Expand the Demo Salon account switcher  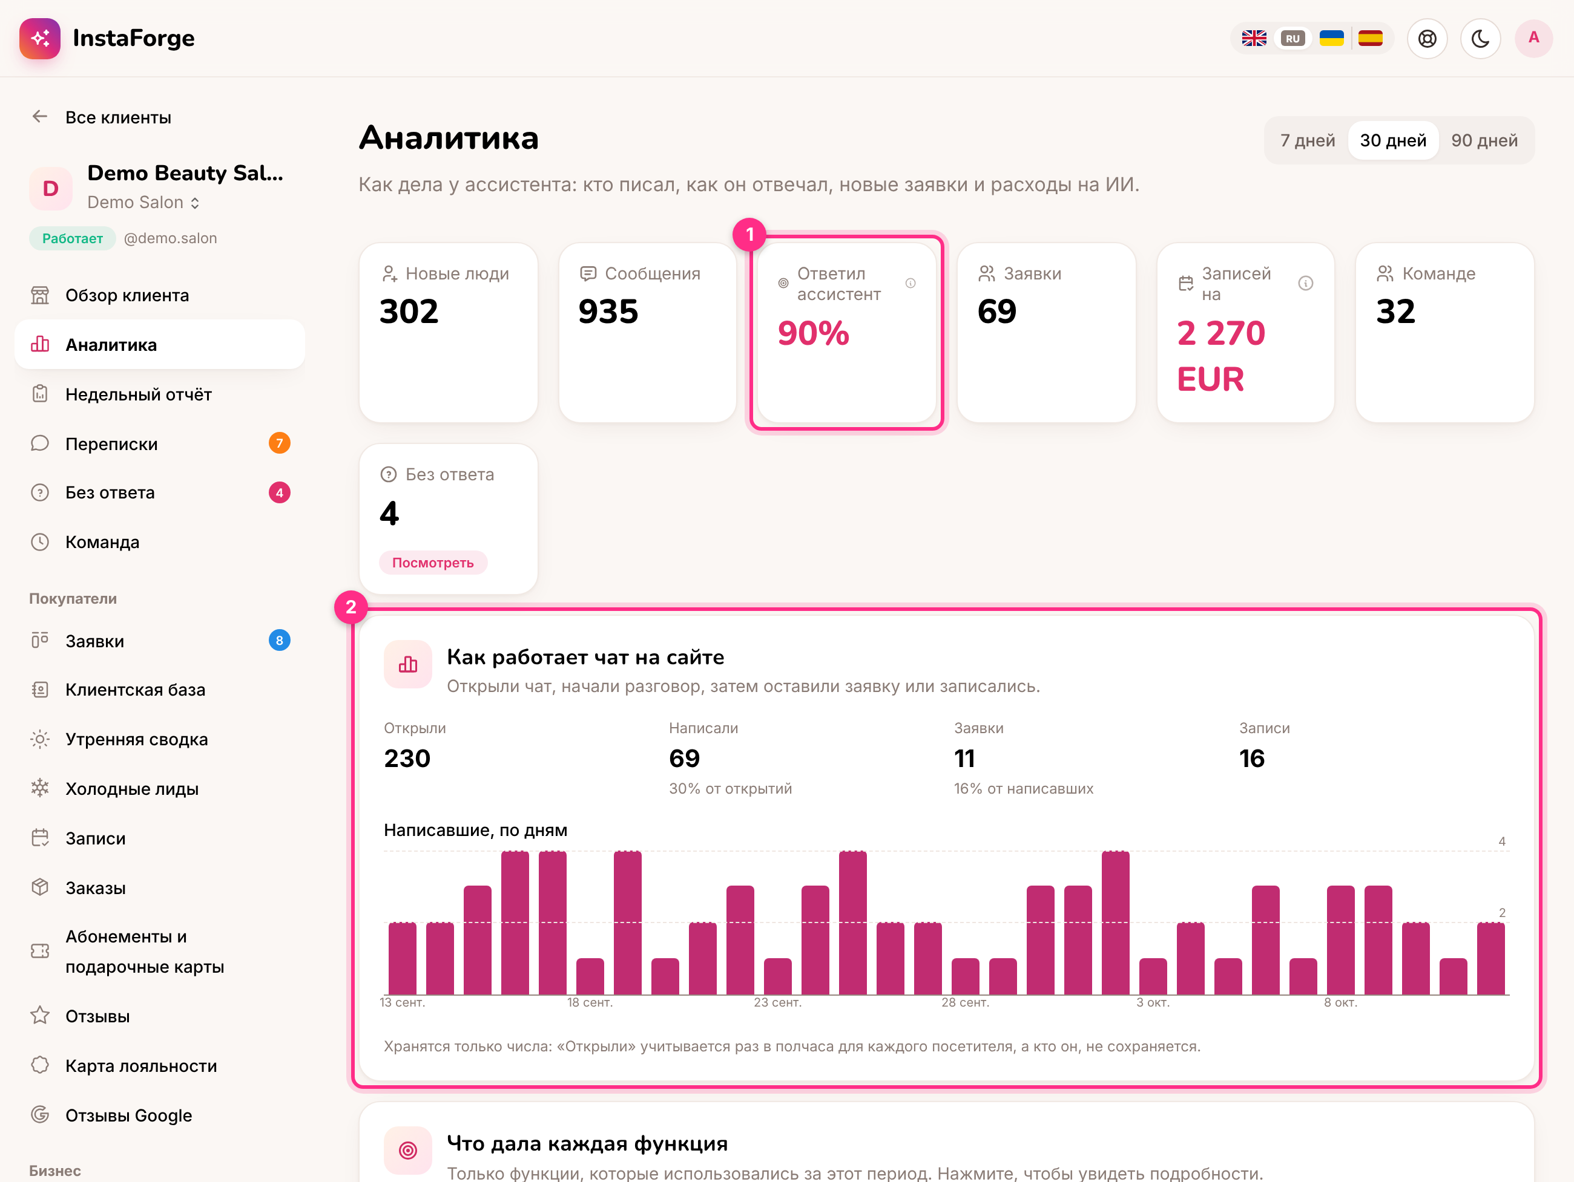143,203
